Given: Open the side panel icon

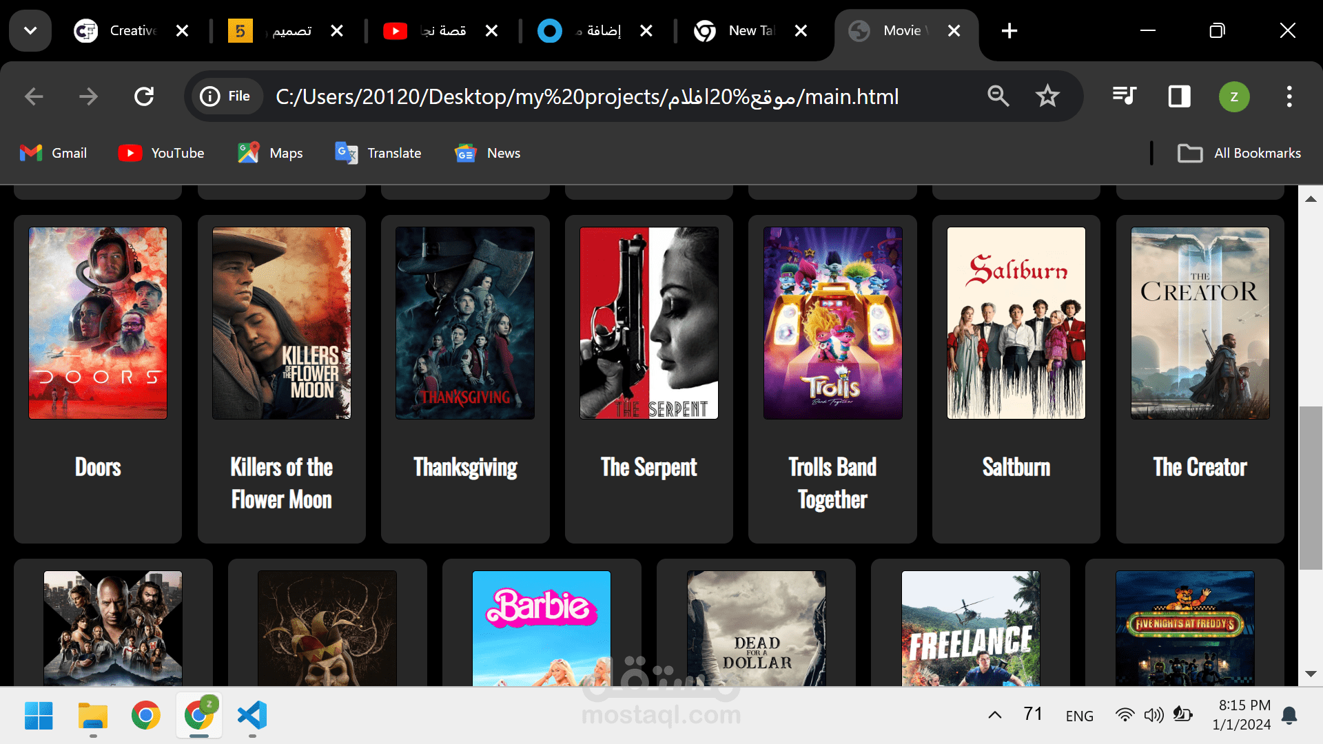Looking at the screenshot, I should (x=1179, y=96).
